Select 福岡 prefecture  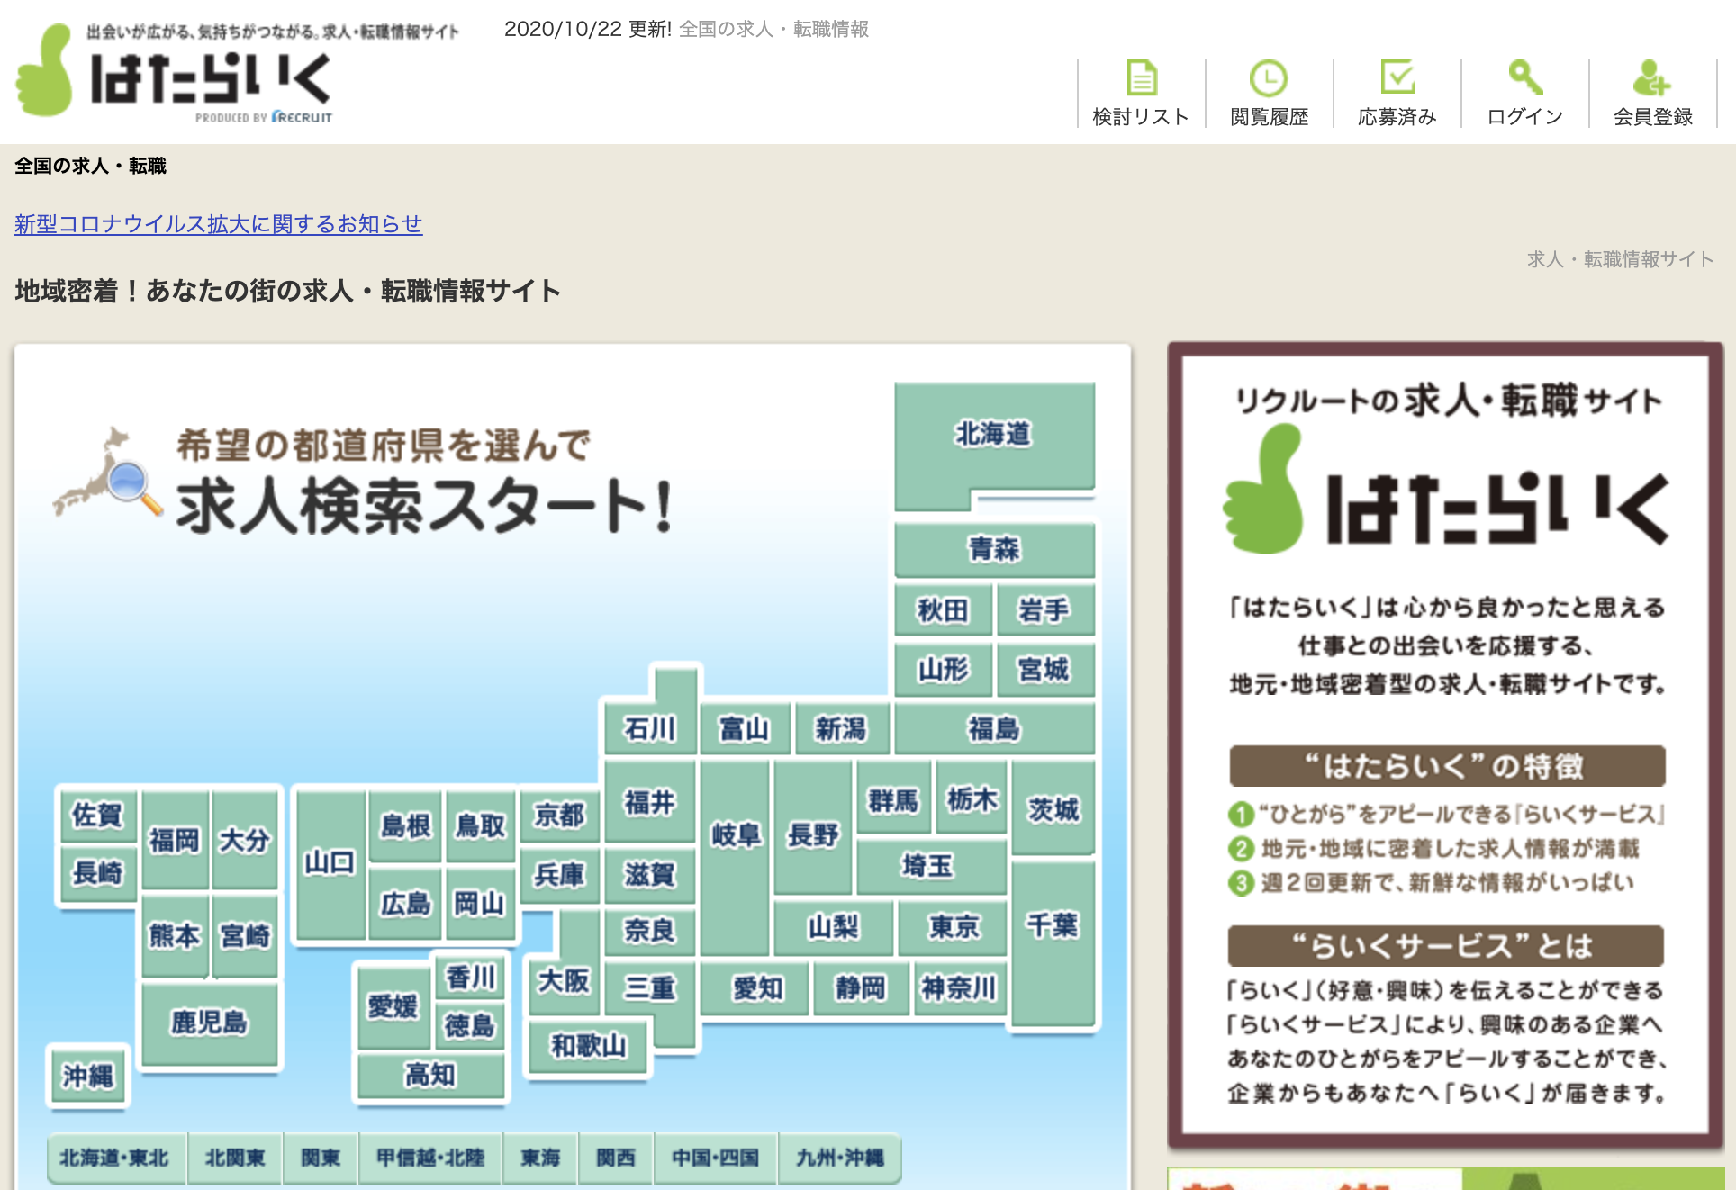click(x=175, y=840)
